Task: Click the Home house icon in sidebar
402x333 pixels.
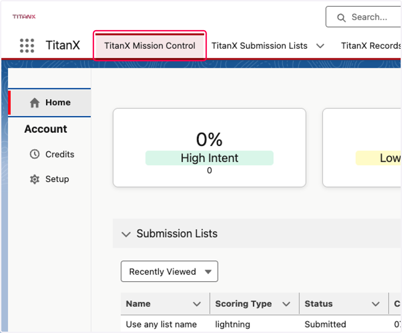Action: [x=35, y=103]
